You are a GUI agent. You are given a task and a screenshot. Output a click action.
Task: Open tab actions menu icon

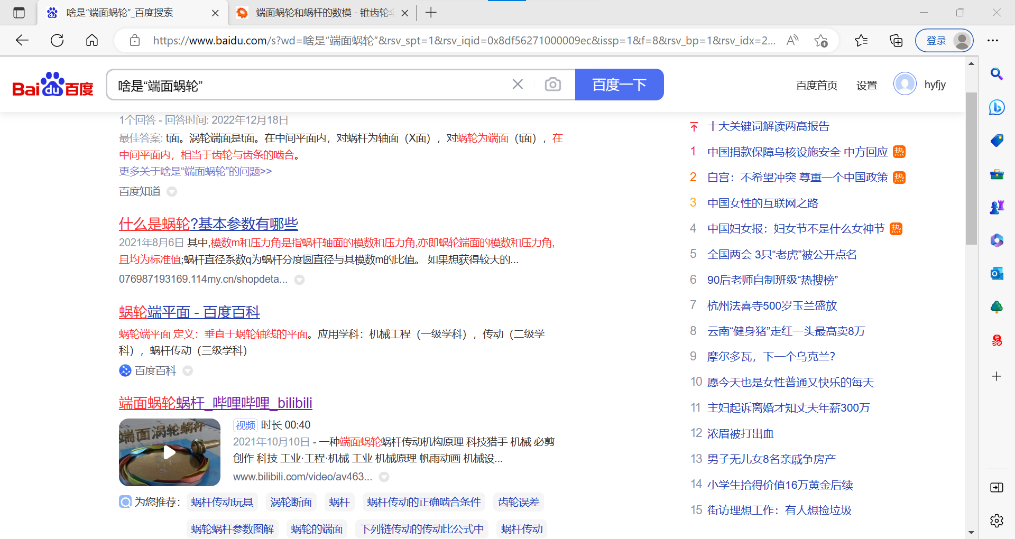tap(19, 13)
